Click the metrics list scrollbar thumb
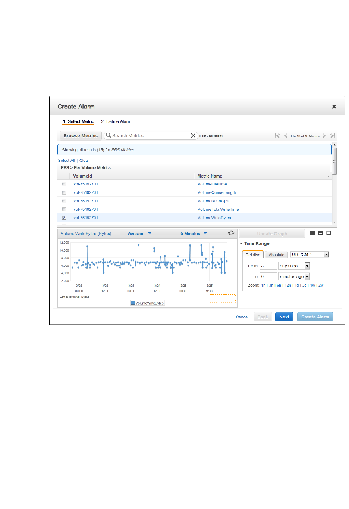349x509 pixels. [x=334, y=161]
